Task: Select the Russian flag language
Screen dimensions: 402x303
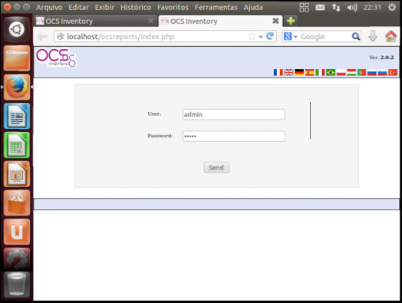Action: point(372,73)
